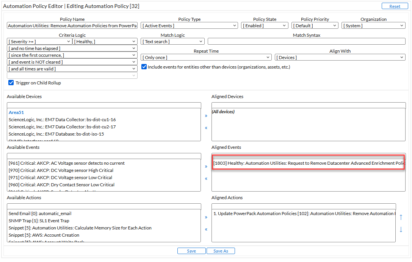Toggle Trigger on Child Rollup checkbox

11,83
